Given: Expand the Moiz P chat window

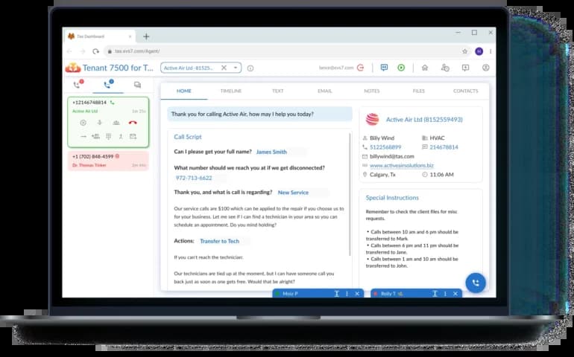Looking at the screenshot, I should [x=337, y=294].
